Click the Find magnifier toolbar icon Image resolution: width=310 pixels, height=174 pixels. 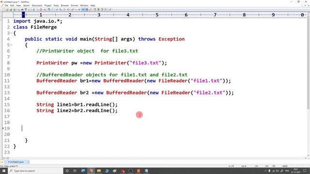(x=57, y=10)
